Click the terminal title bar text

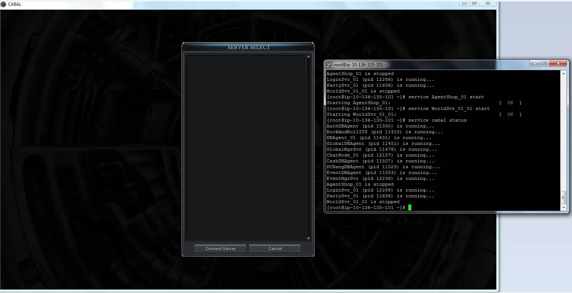[x=360, y=65]
